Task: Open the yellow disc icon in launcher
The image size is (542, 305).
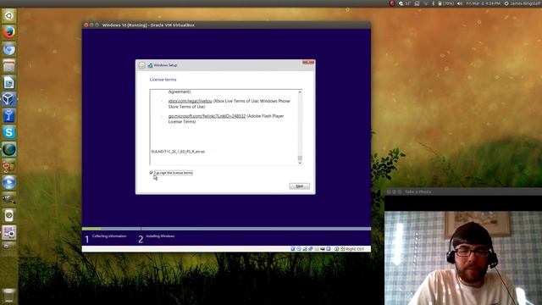Action: click(x=9, y=216)
